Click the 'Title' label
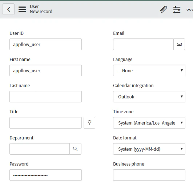 (14, 112)
